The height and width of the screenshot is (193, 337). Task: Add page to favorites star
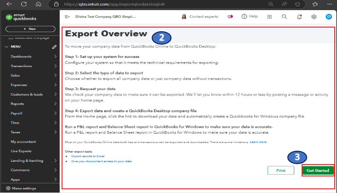coord(297,4)
